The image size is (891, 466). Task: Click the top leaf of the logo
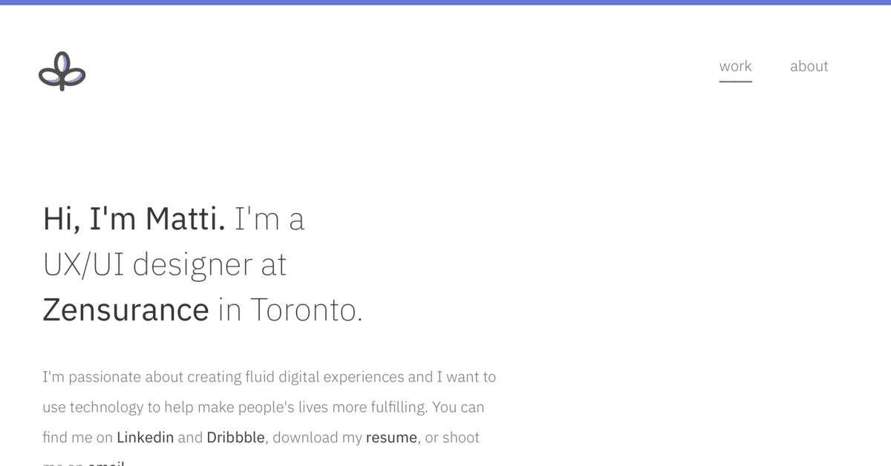62,62
